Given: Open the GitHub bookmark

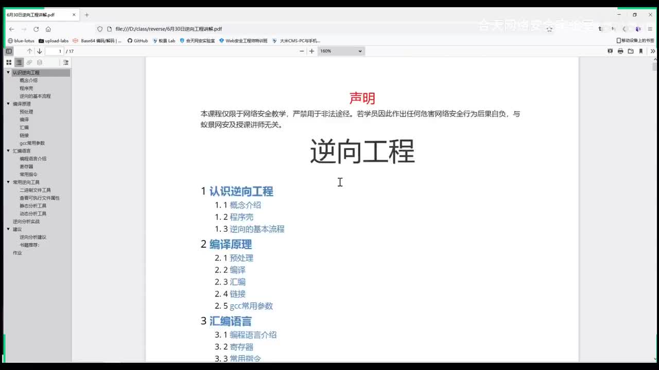Looking at the screenshot, I should point(137,41).
